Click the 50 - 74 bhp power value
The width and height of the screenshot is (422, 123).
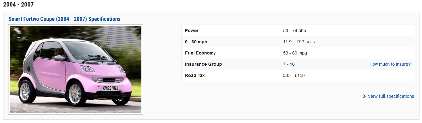[x=294, y=31]
